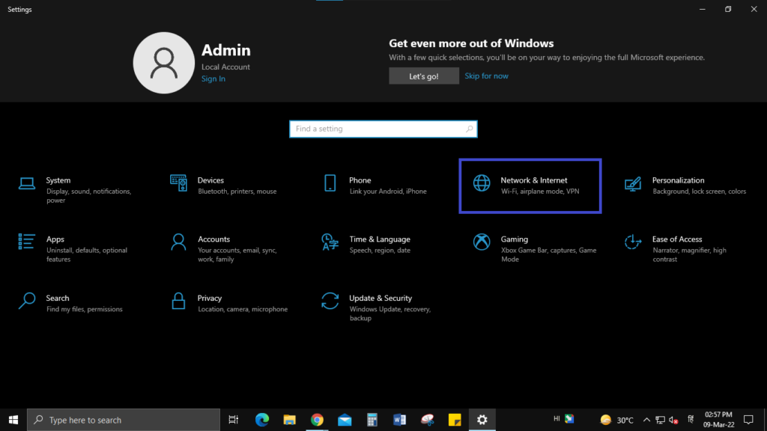Open the Gaming settings category
The width and height of the screenshot is (767, 431).
click(533, 248)
